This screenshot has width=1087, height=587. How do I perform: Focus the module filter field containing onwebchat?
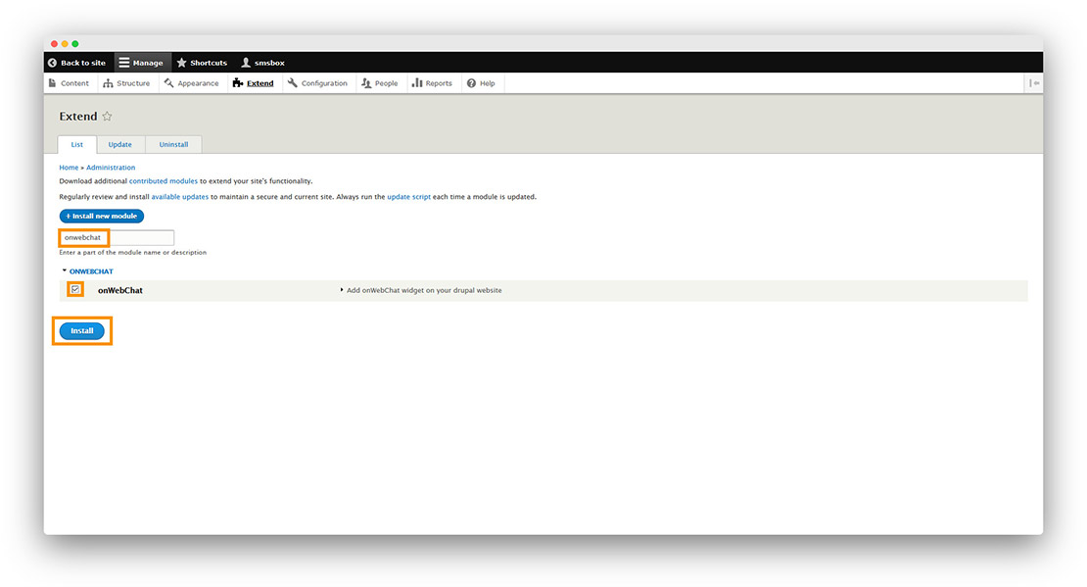click(x=117, y=237)
